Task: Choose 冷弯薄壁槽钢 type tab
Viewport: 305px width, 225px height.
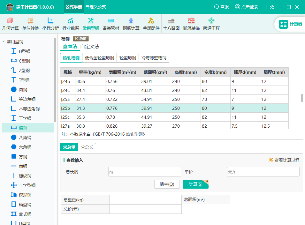Action: [x=154, y=58]
